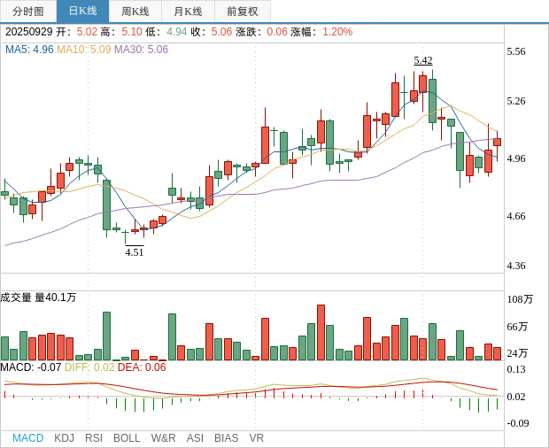Switch to the 分时图 tab
Screen dimensions: 549x448
[x=28, y=12]
